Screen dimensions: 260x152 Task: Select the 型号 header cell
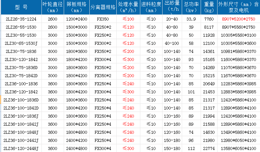(21, 7)
